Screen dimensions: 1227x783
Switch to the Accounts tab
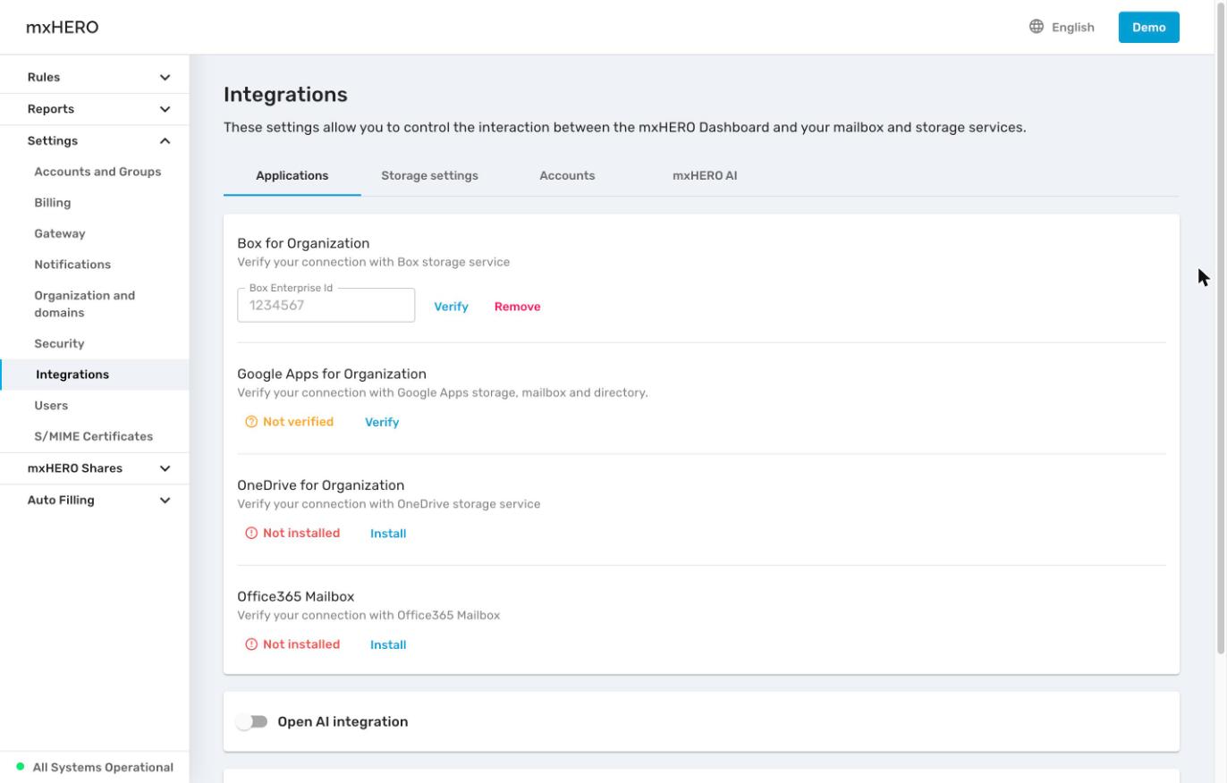pyautogui.click(x=567, y=176)
